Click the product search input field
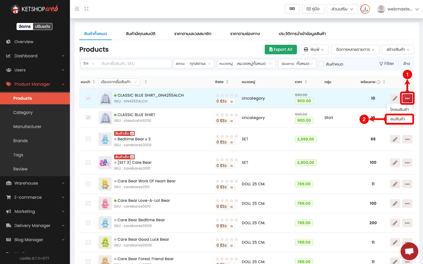The height and width of the screenshot is (264, 423). [x=134, y=64]
